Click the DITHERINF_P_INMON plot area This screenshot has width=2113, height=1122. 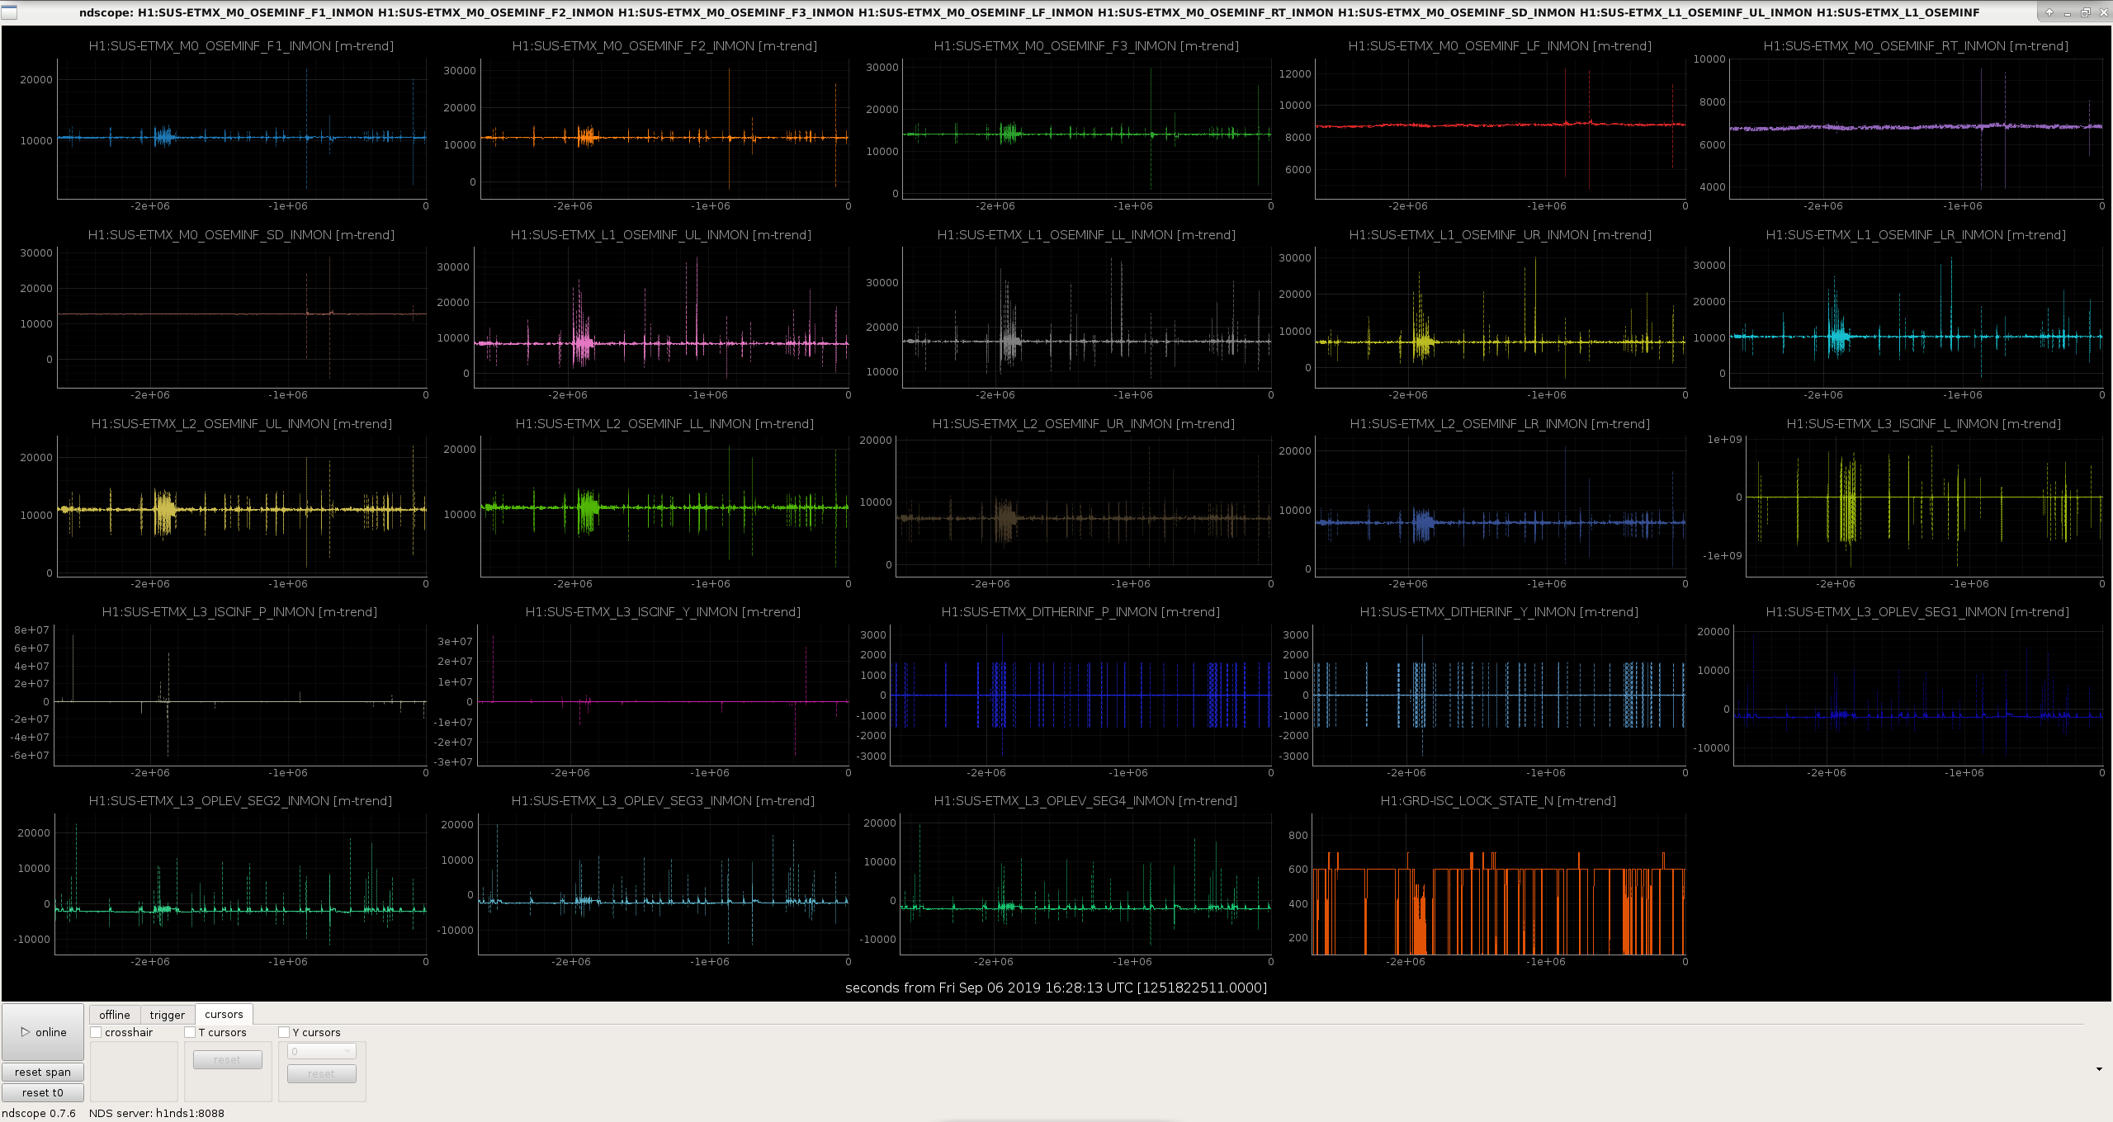click(x=1080, y=695)
